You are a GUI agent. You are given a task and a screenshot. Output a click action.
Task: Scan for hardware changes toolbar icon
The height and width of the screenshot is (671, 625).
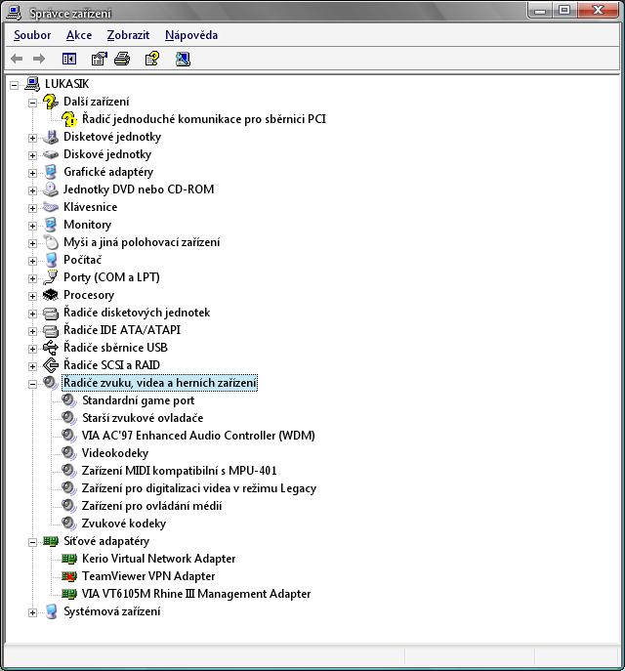click(183, 59)
